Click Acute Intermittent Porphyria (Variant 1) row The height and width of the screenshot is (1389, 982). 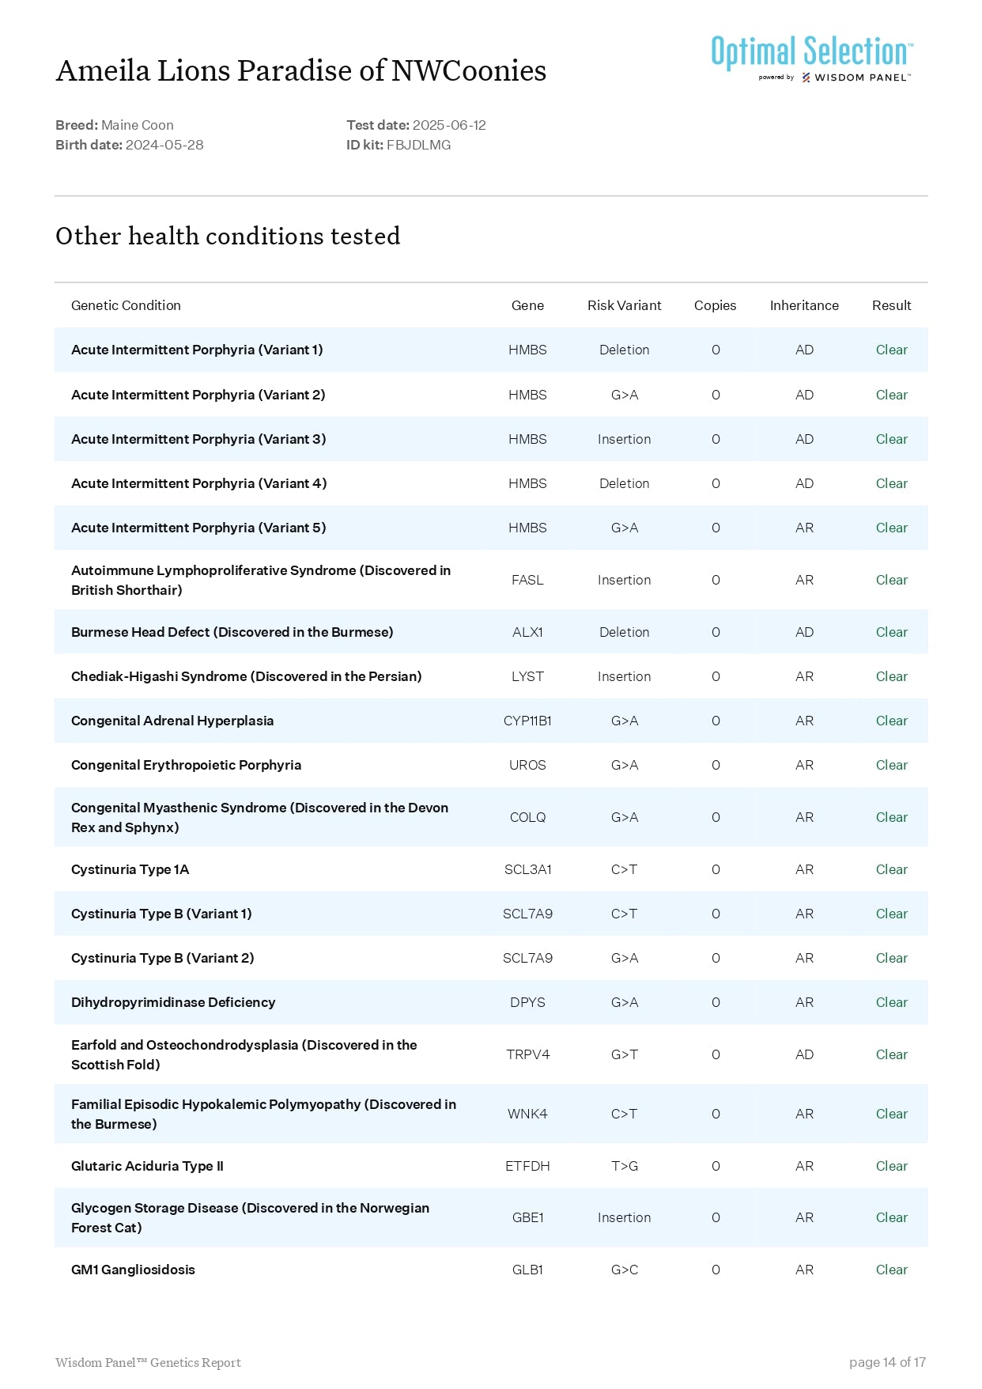click(x=197, y=350)
